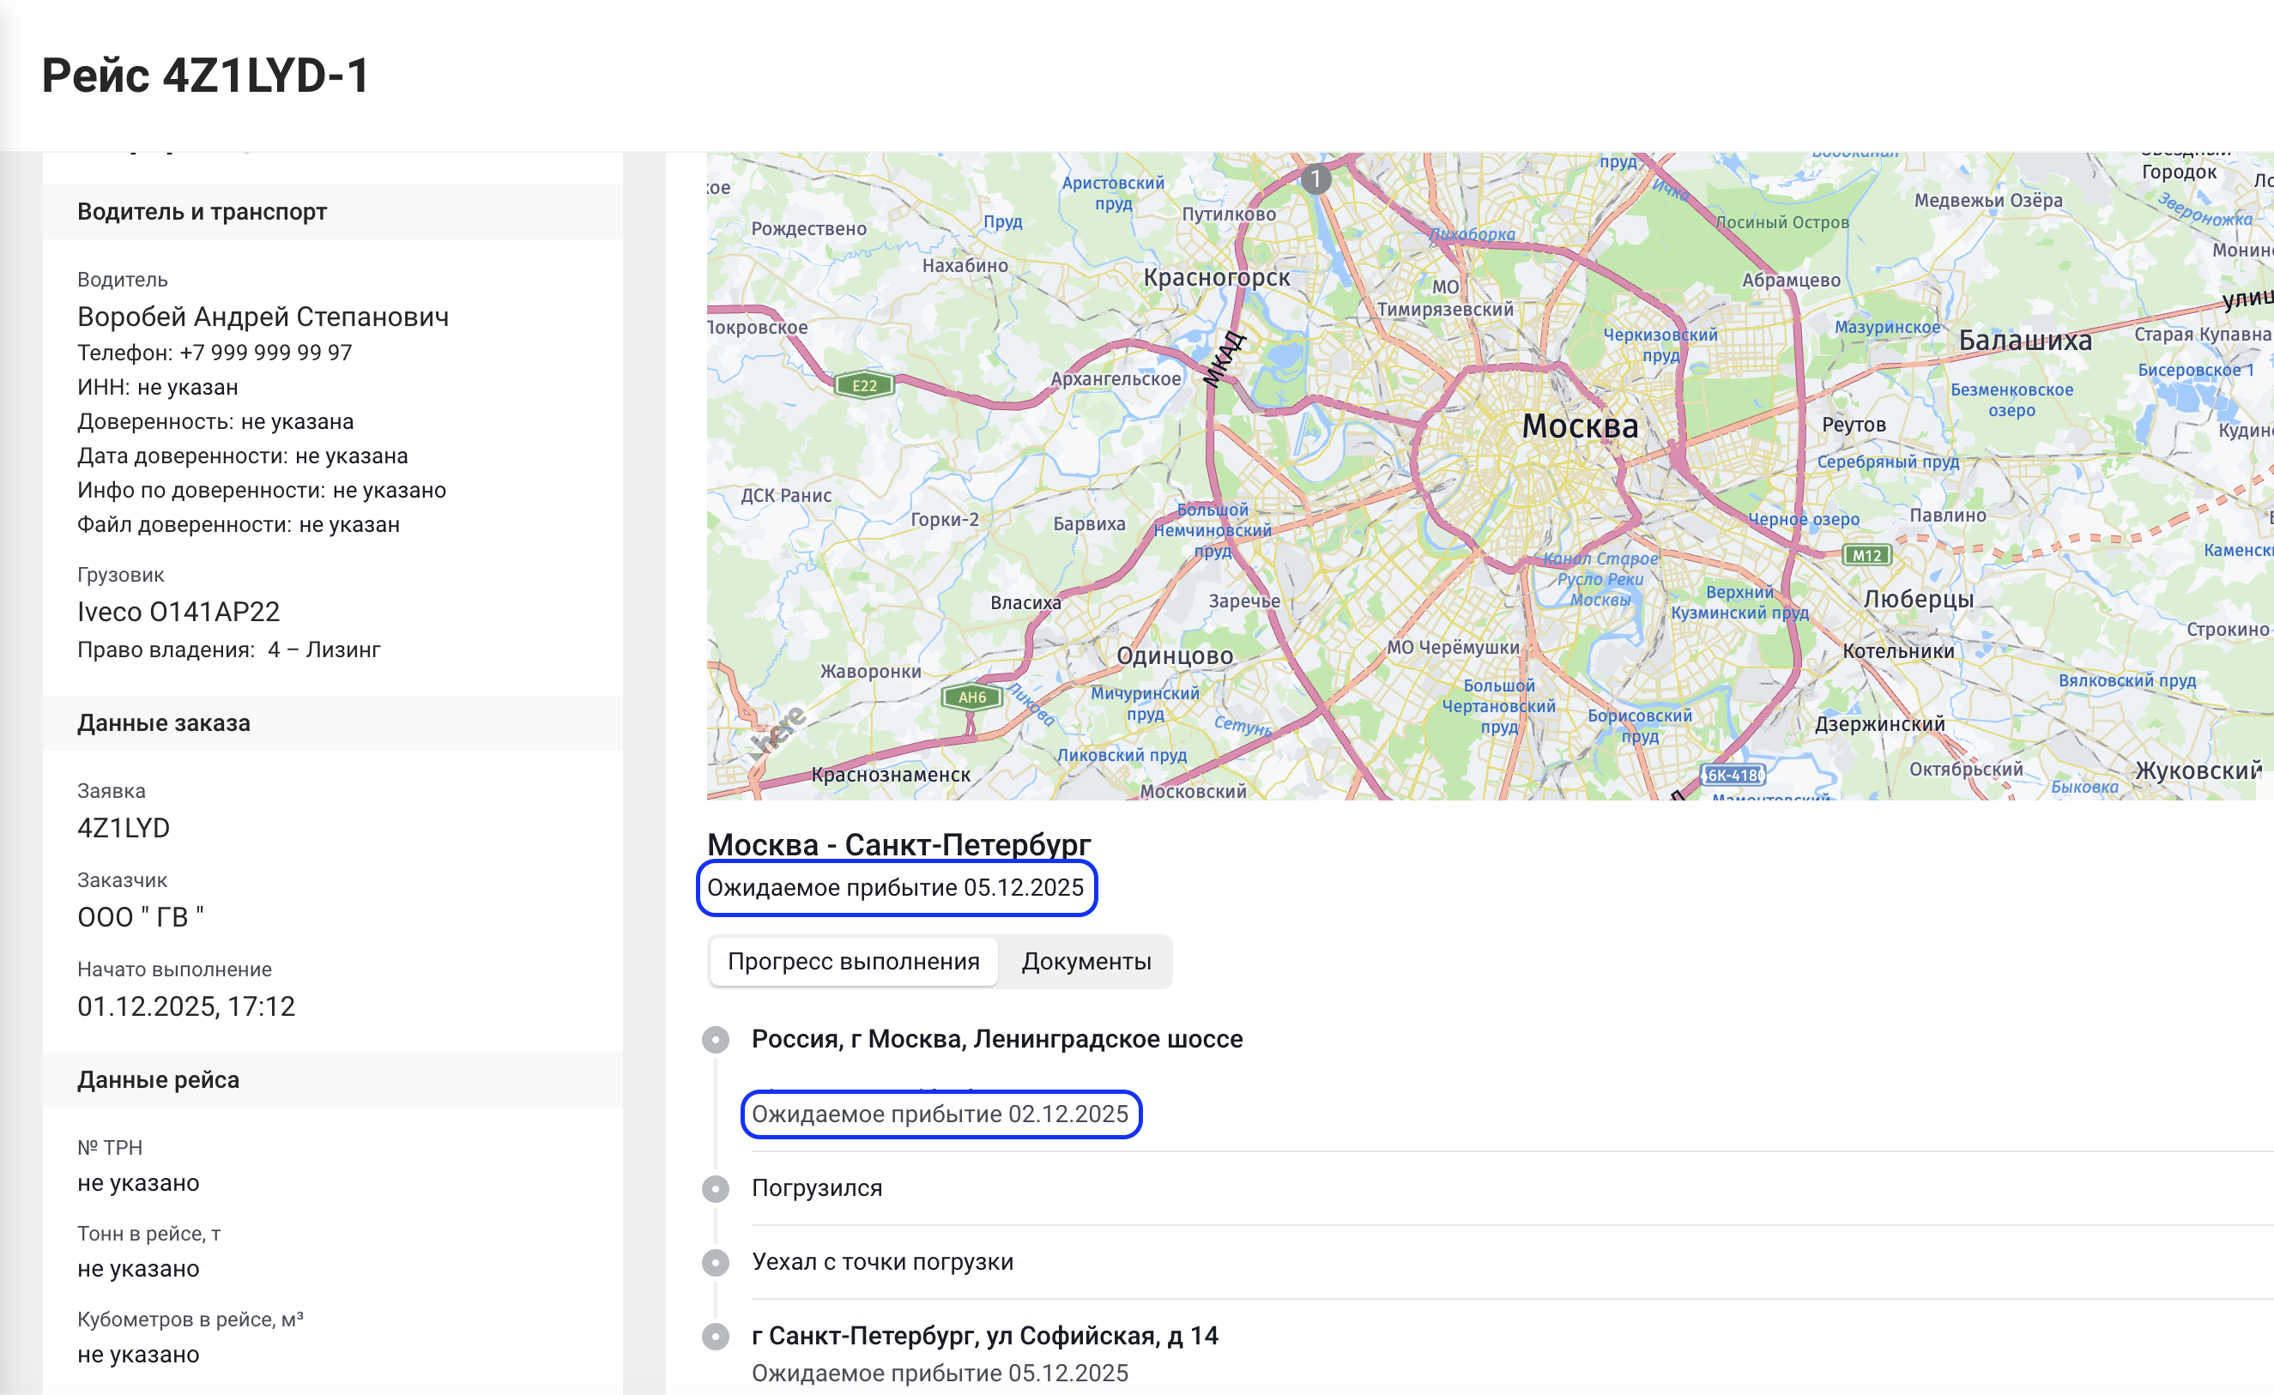Click the numbered route marker 1 on map
The width and height of the screenshot is (2274, 1395).
1315,178
